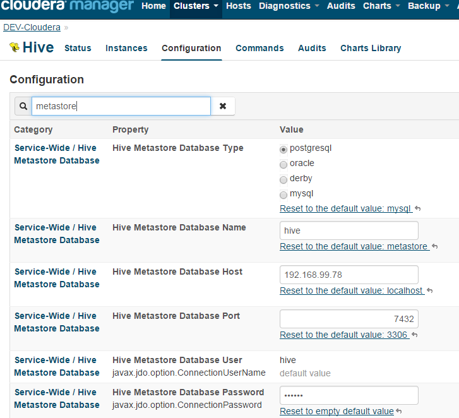Select the derby radio button
Viewport: 459px width, 418px height.
tap(283, 180)
